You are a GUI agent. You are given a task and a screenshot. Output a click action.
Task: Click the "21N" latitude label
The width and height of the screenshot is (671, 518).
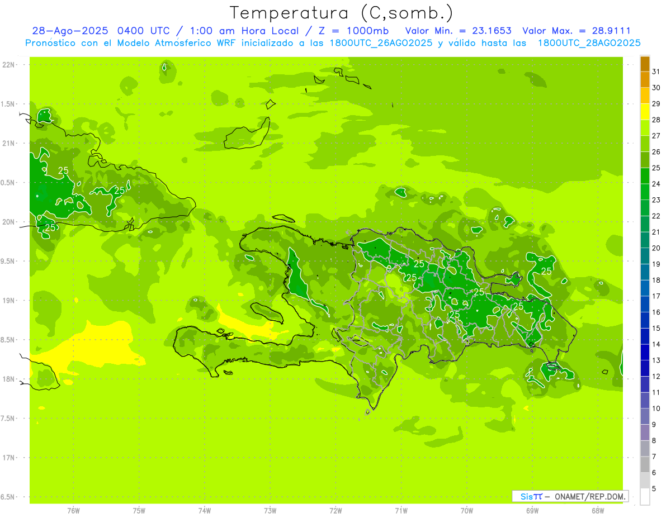(9, 144)
